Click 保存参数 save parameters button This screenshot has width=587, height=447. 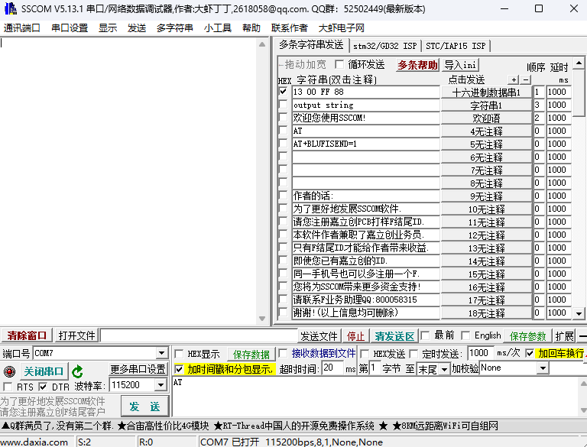[x=528, y=336]
